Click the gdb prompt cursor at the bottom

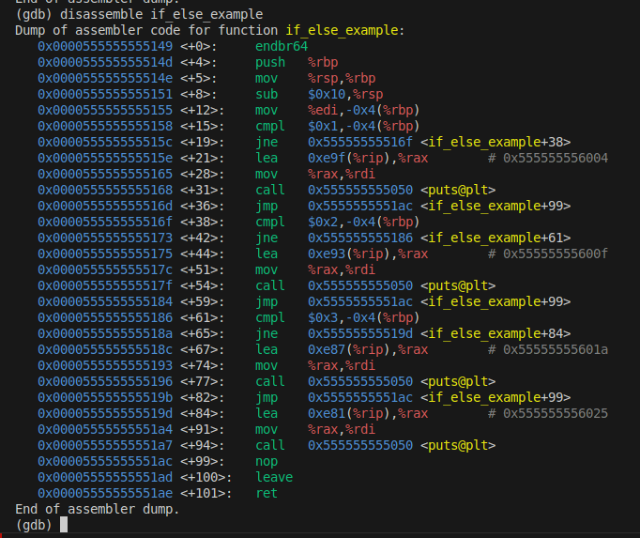(64, 525)
